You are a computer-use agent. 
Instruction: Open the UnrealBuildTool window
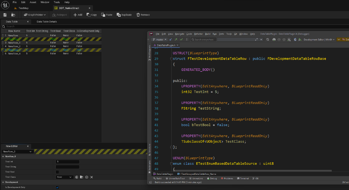pyautogui.click(x=175, y=178)
